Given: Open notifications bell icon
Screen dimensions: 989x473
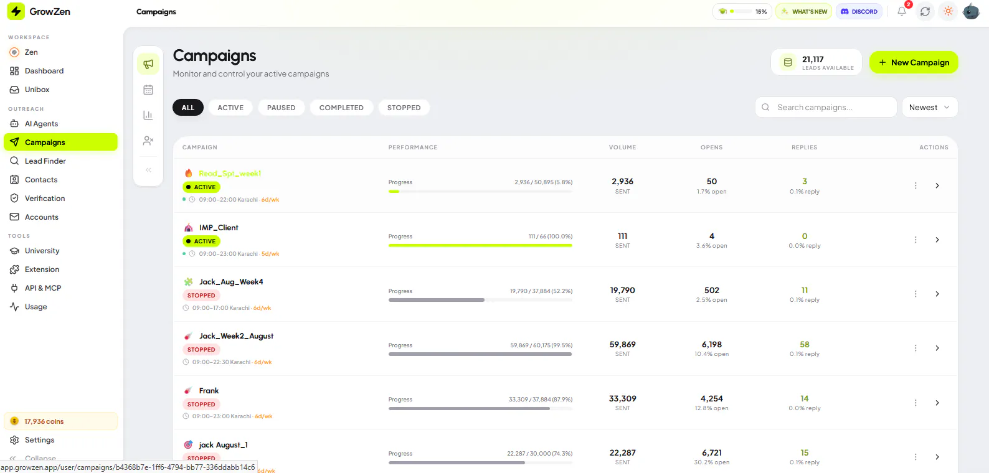Looking at the screenshot, I should coord(901,11).
